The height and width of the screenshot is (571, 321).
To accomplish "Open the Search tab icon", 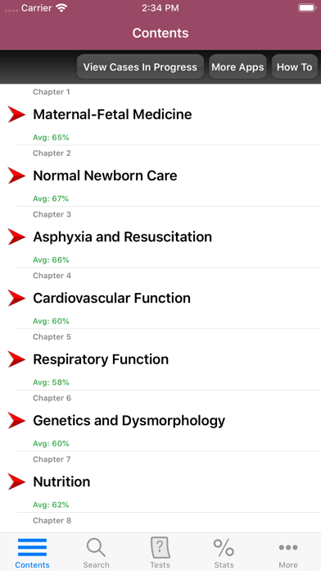I will pyautogui.click(x=96, y=548).
